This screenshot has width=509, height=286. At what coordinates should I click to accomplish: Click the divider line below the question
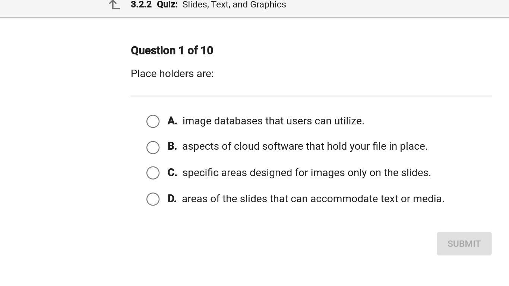pyautogui.click(x=311, y=96)
